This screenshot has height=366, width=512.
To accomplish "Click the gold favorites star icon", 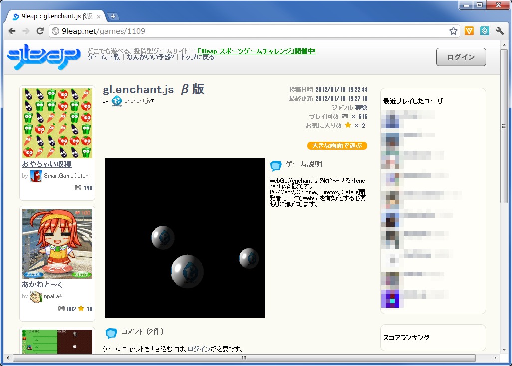I will click(348, 125).
